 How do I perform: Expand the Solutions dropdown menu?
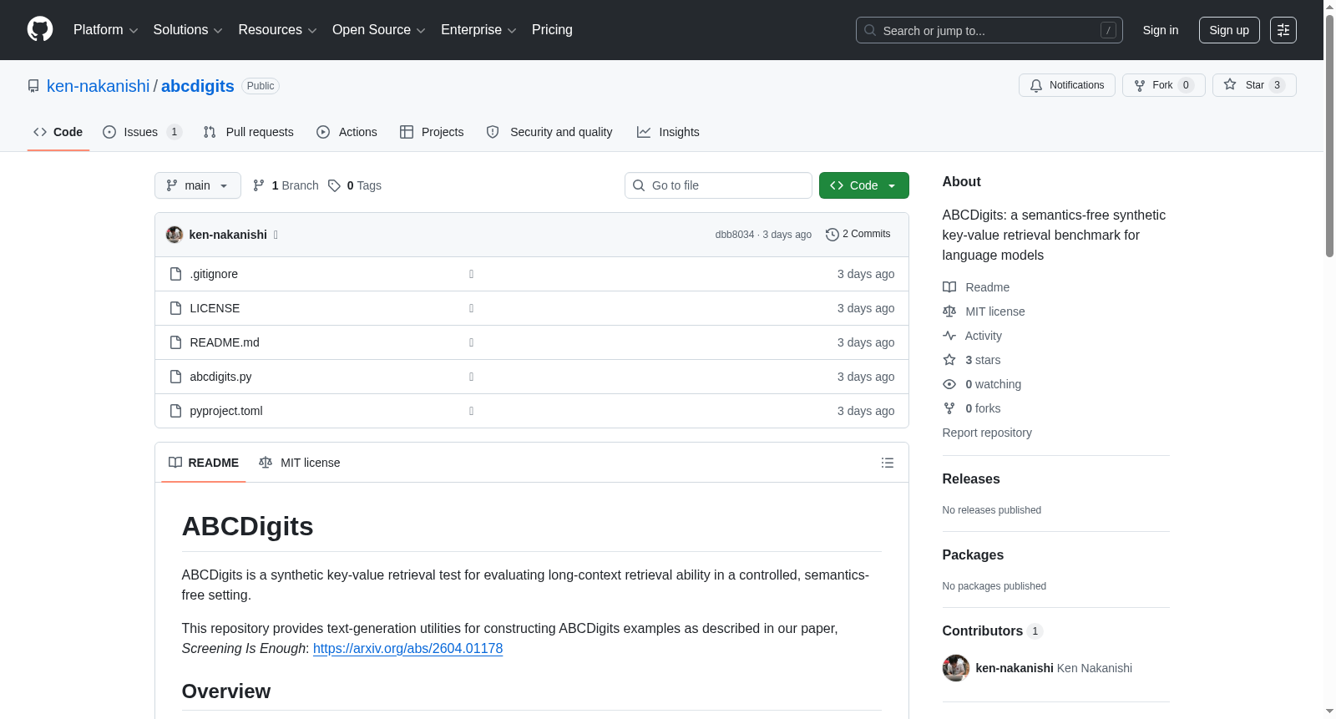tap(188, 30)
